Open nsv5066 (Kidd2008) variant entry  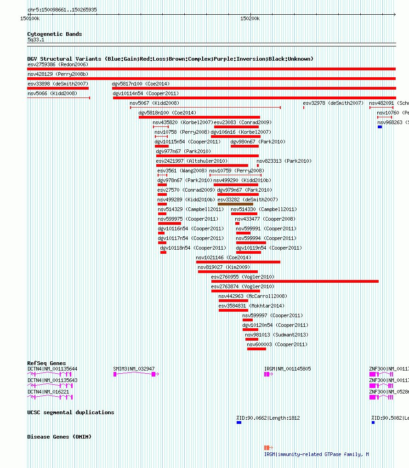pyautogui.click(x=52, y=93)
